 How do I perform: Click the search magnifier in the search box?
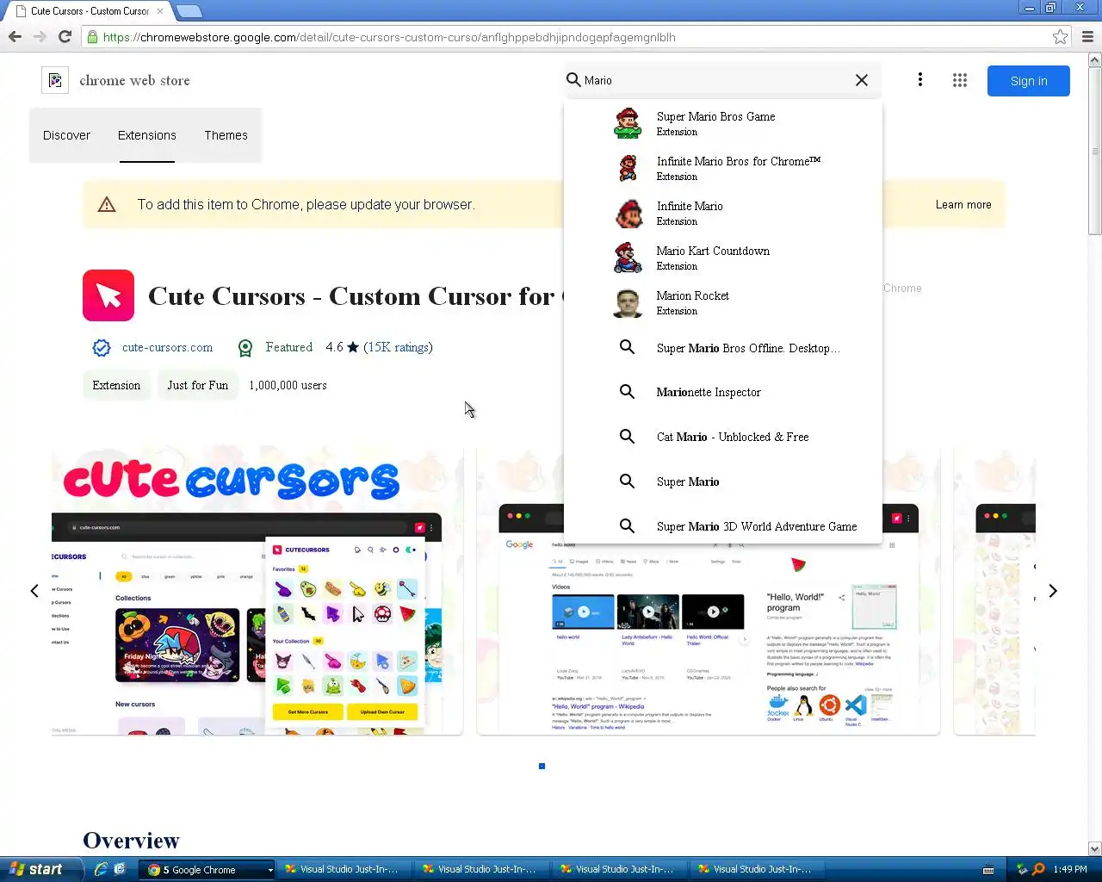point(573,80)
